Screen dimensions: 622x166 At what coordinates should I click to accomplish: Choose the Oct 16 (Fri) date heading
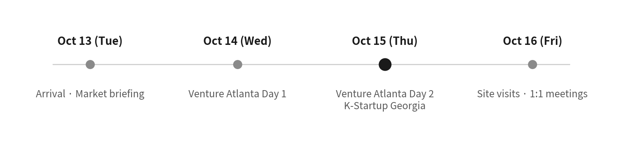pos(532,41)
